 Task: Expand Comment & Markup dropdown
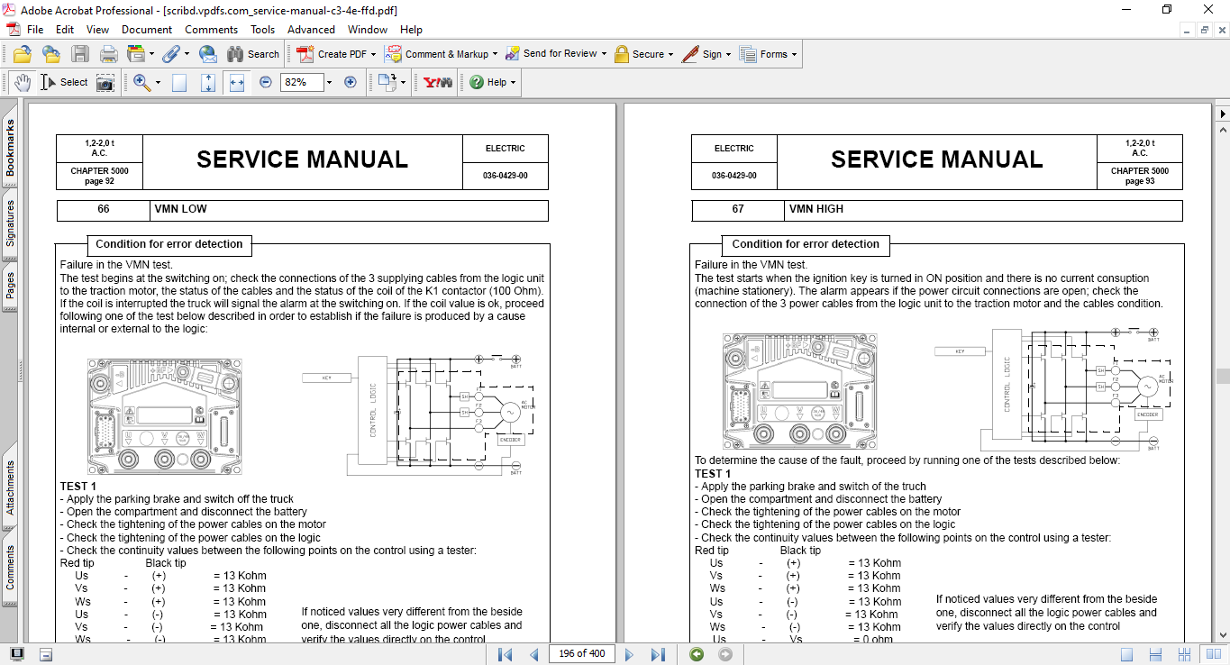[495, 54]
